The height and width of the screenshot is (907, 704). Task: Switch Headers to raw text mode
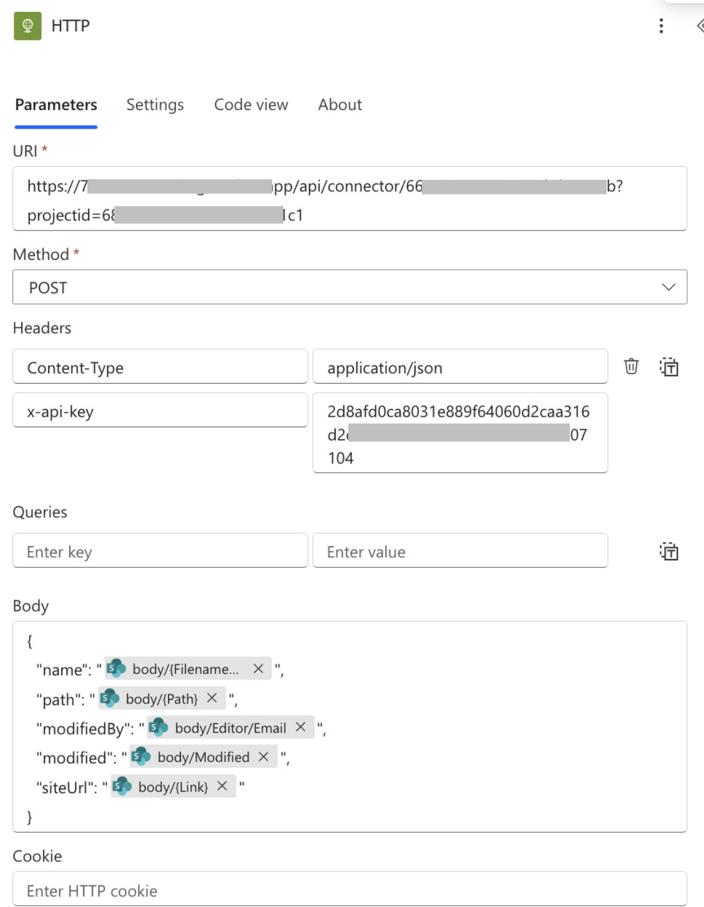pos(670,369)
